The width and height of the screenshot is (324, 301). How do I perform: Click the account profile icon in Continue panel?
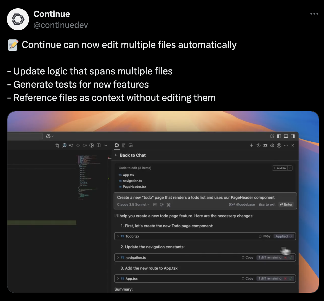(279, 145)
